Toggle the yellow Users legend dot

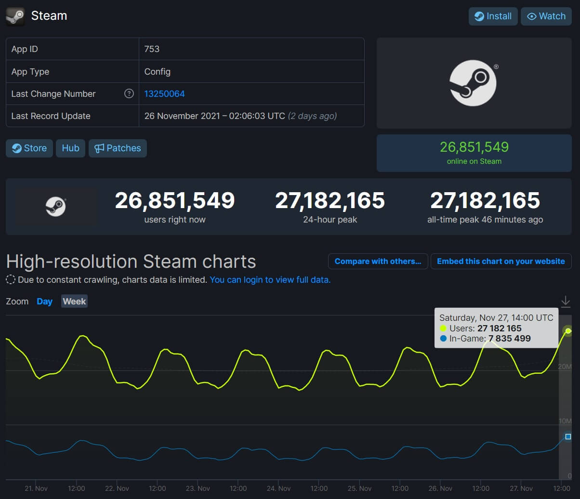pyautogui.click(x=443, y=328)
